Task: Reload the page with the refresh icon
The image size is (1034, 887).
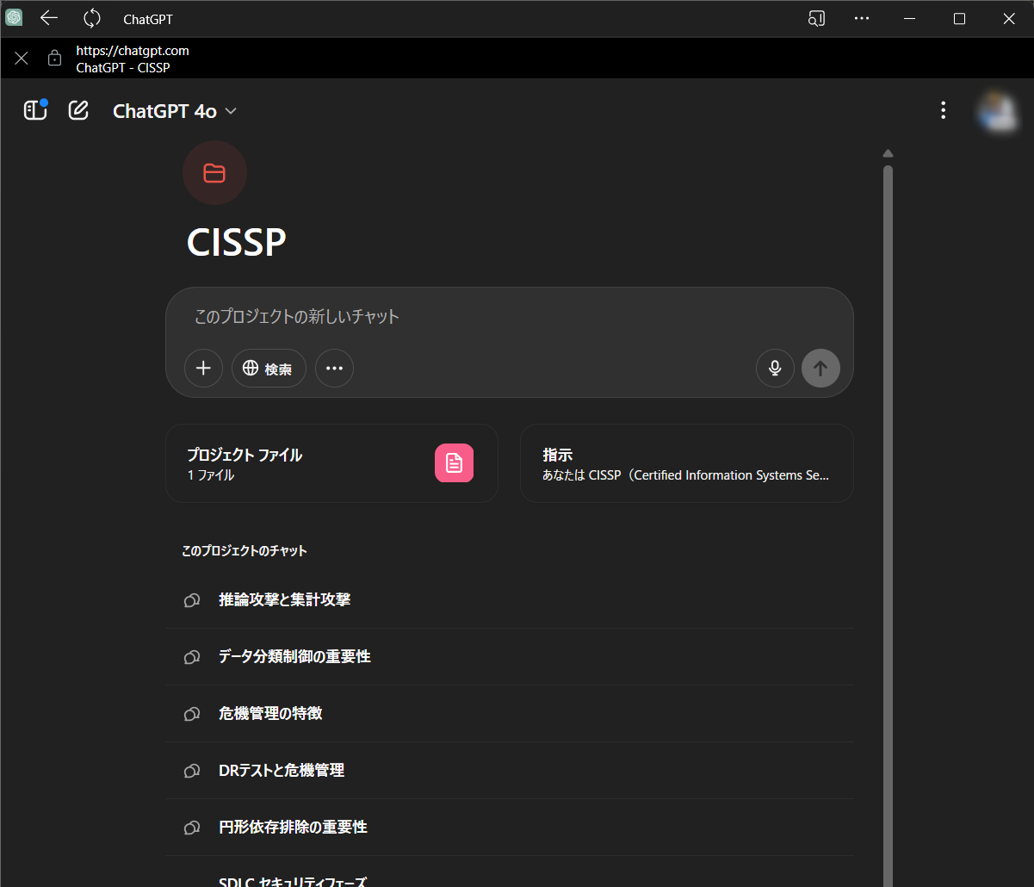Action: tap(92, 18)
